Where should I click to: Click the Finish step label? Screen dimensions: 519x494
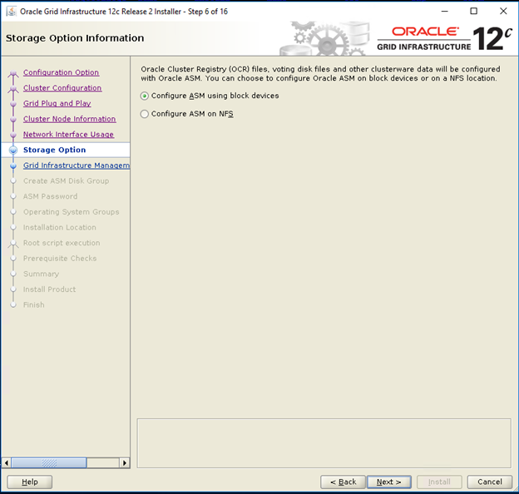point(34,305)
